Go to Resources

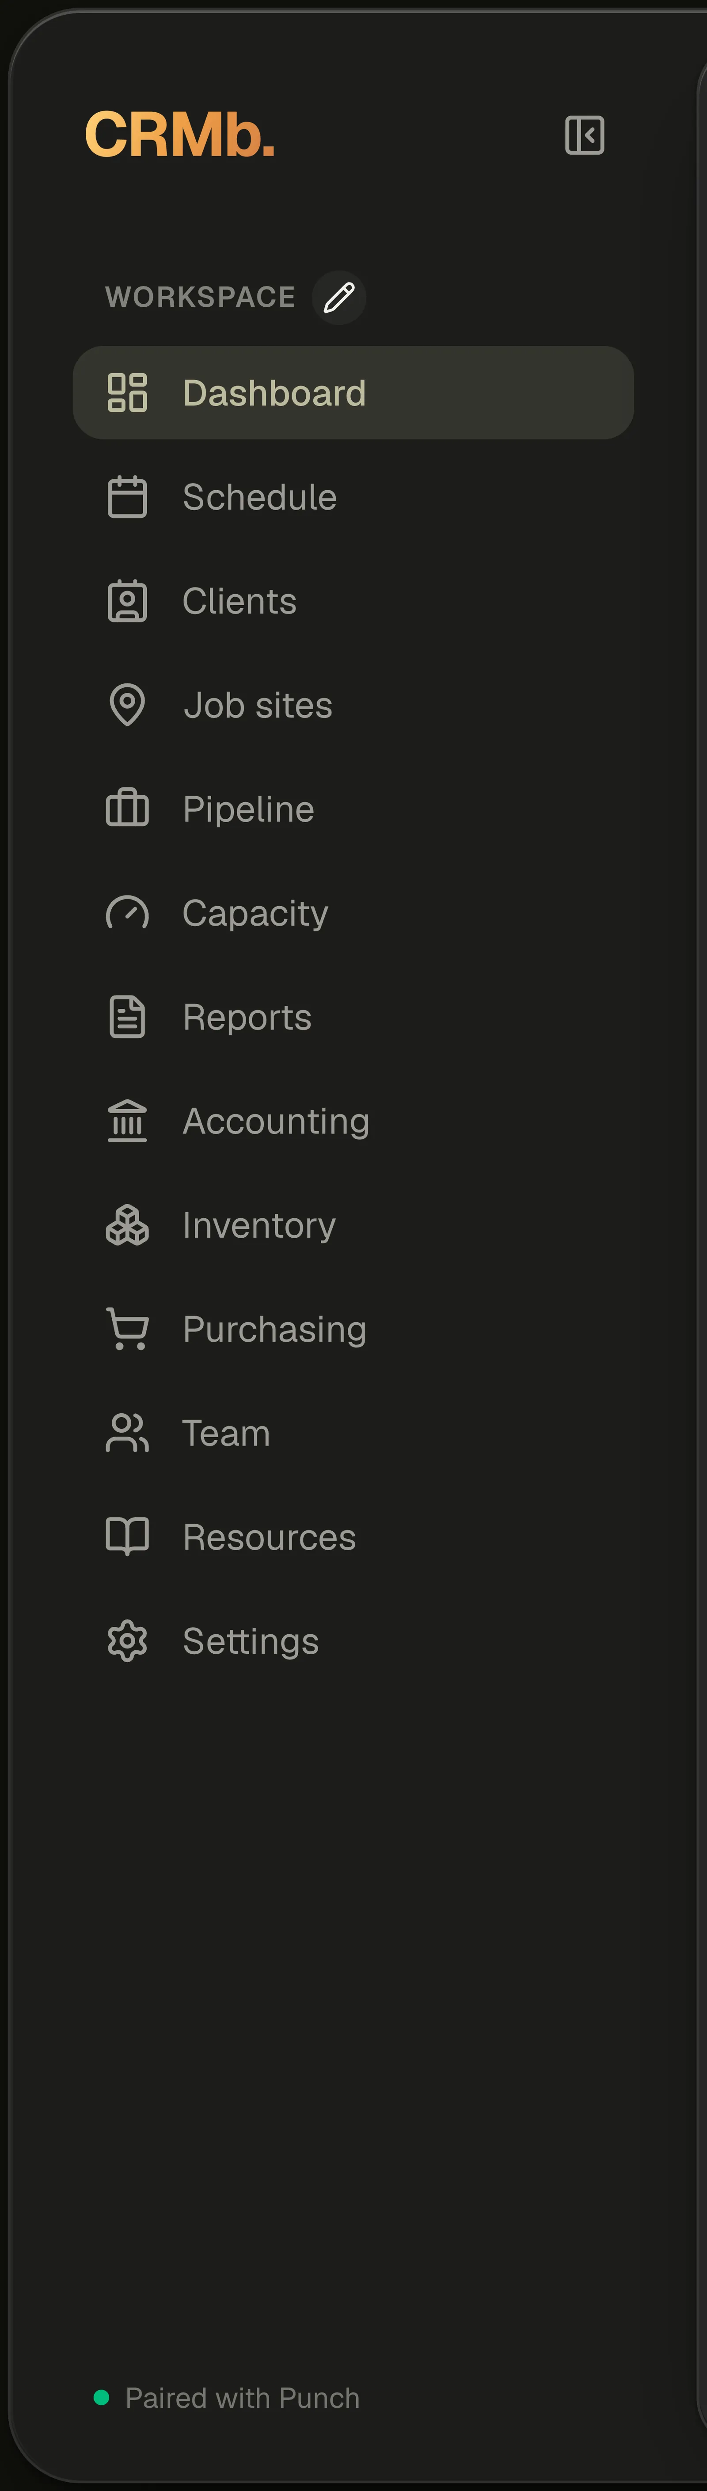tap(353, 1537)
